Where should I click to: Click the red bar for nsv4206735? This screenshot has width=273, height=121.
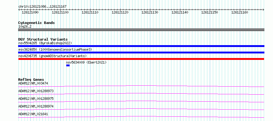click(141, 59)
